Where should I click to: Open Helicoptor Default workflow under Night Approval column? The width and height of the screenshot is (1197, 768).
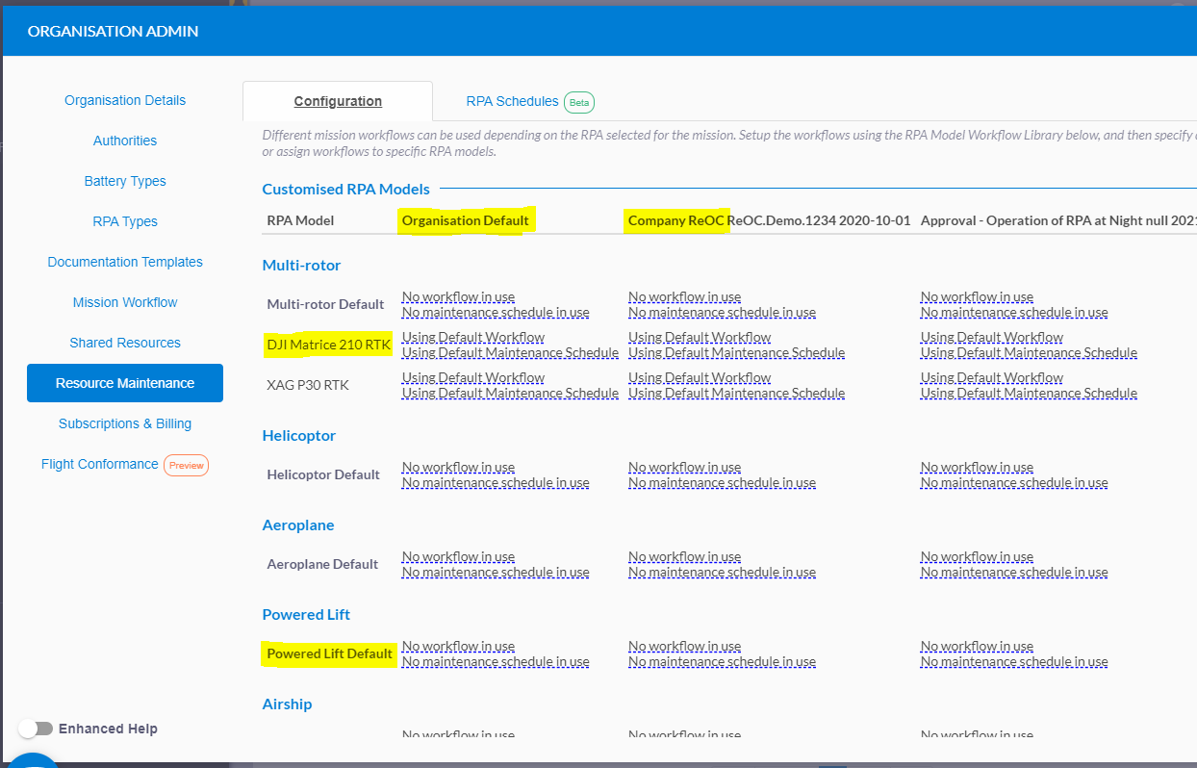pos(977,467)
